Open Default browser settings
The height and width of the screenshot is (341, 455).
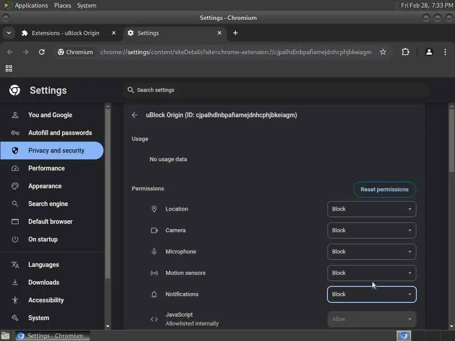coord(52,222)
